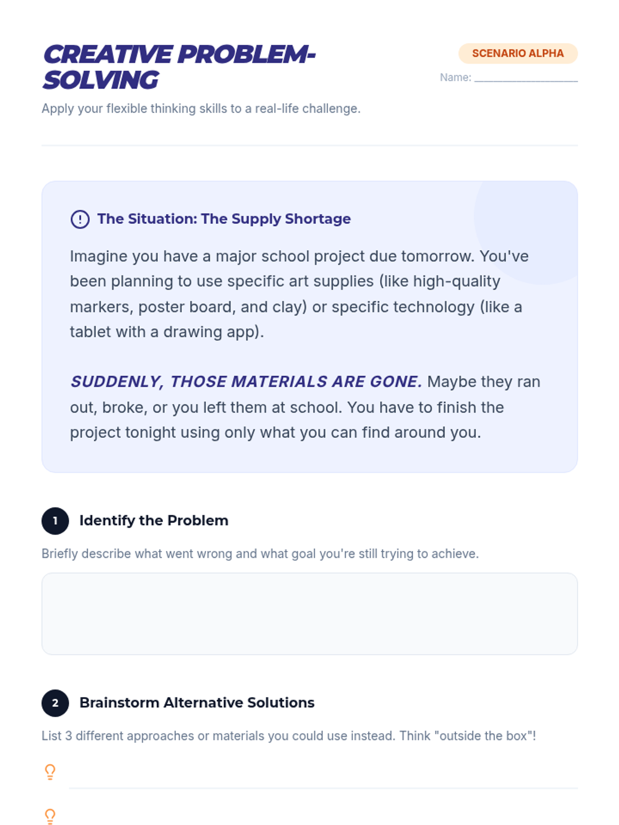Click the Name blank line
The image size is (619, 825).
pos(526,77)
